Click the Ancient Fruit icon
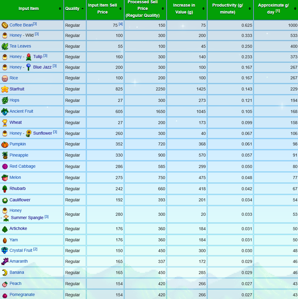 pyautogui.click(x=5, y=111)
